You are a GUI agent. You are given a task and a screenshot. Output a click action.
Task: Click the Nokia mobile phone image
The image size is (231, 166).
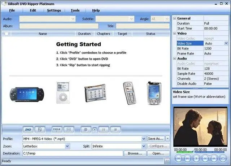click(130, 93)
